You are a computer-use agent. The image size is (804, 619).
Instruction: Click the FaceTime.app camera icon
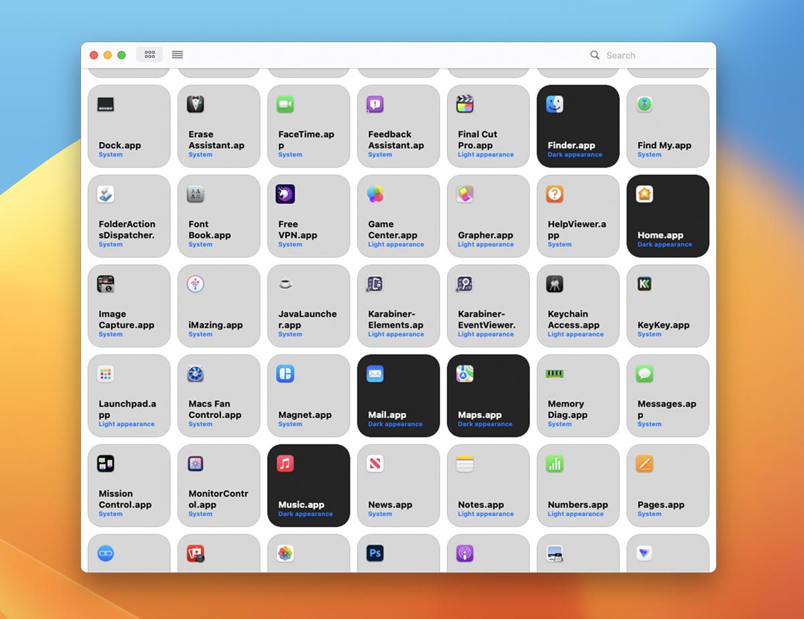285,105
